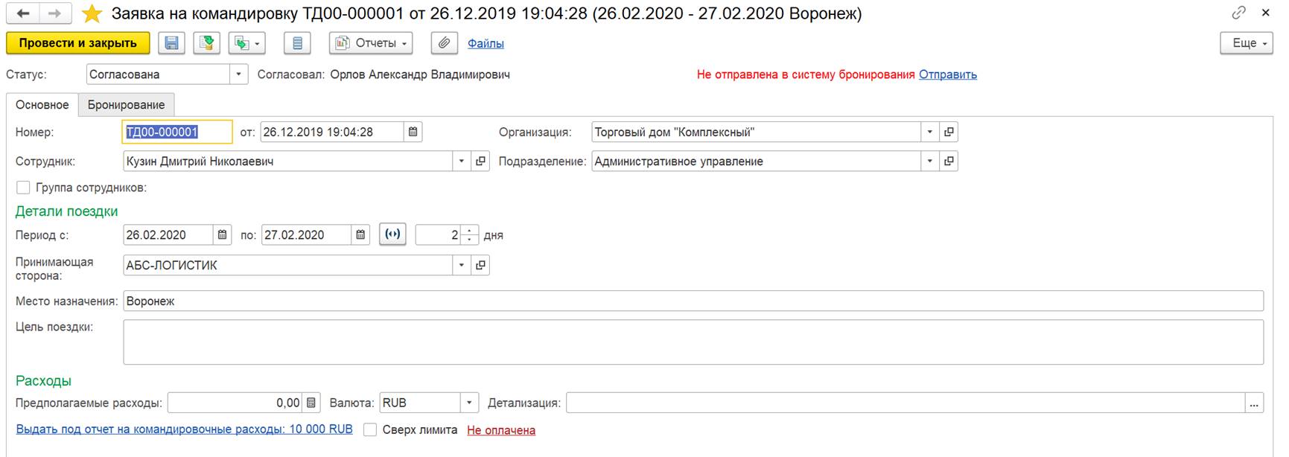The image size is (1289, 457).
Task: Open the Организация dropdown list
Action: point(929,132)
